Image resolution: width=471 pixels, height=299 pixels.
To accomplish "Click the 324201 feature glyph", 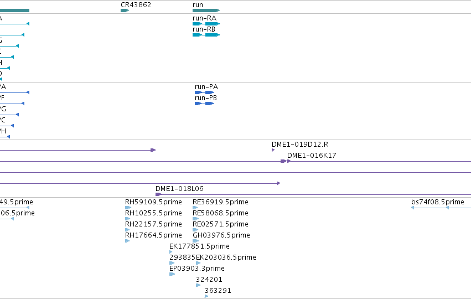I will click(198, 286).
